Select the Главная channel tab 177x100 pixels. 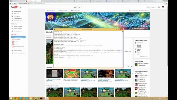coord(49,36)
